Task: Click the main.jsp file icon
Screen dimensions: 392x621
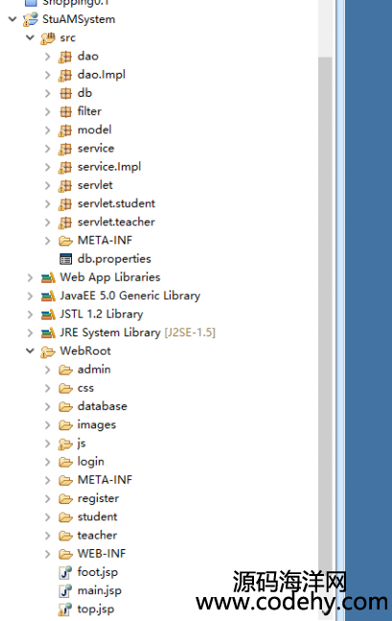Action: click(x=65, y=591)
